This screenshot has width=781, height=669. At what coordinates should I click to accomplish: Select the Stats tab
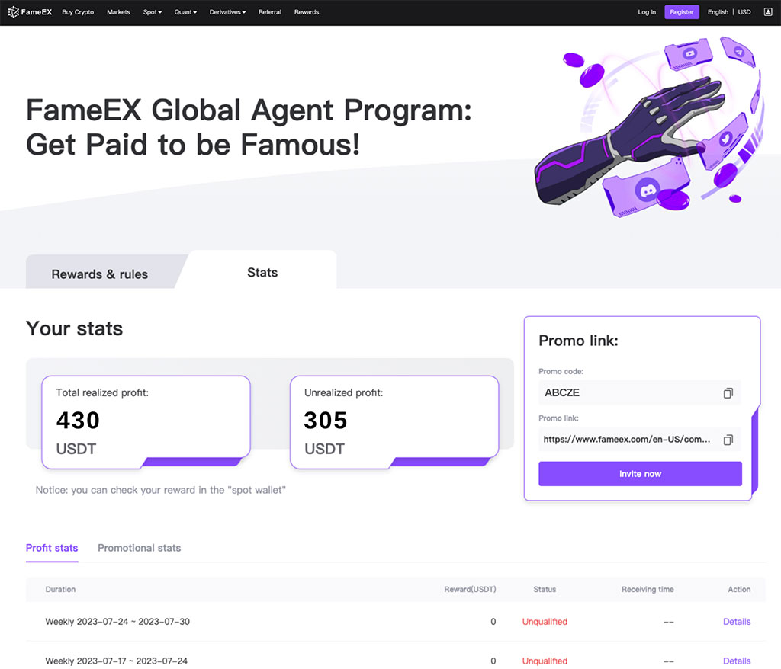(262, 272)
